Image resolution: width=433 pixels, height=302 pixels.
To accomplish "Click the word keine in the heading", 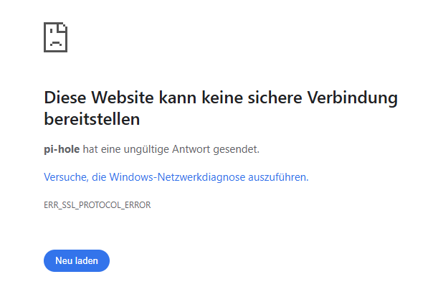I will (x=222, y=98).
